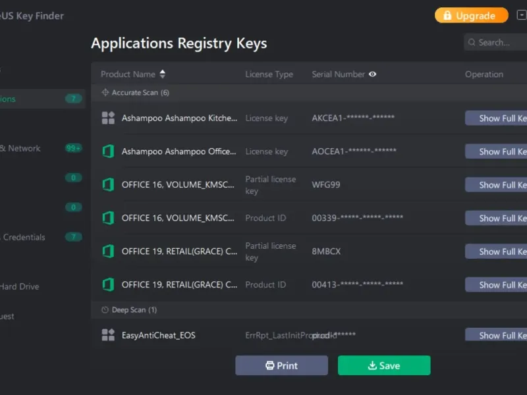Screen dimensions: 527x395
Task: Show full key for 8MBCX partial license
Action: click(496, 251)
